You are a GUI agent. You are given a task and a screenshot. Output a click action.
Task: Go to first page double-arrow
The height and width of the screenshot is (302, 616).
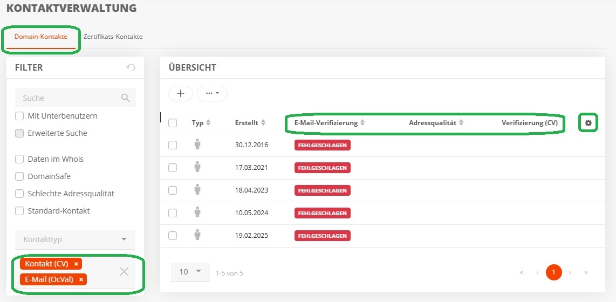[521, 272]
